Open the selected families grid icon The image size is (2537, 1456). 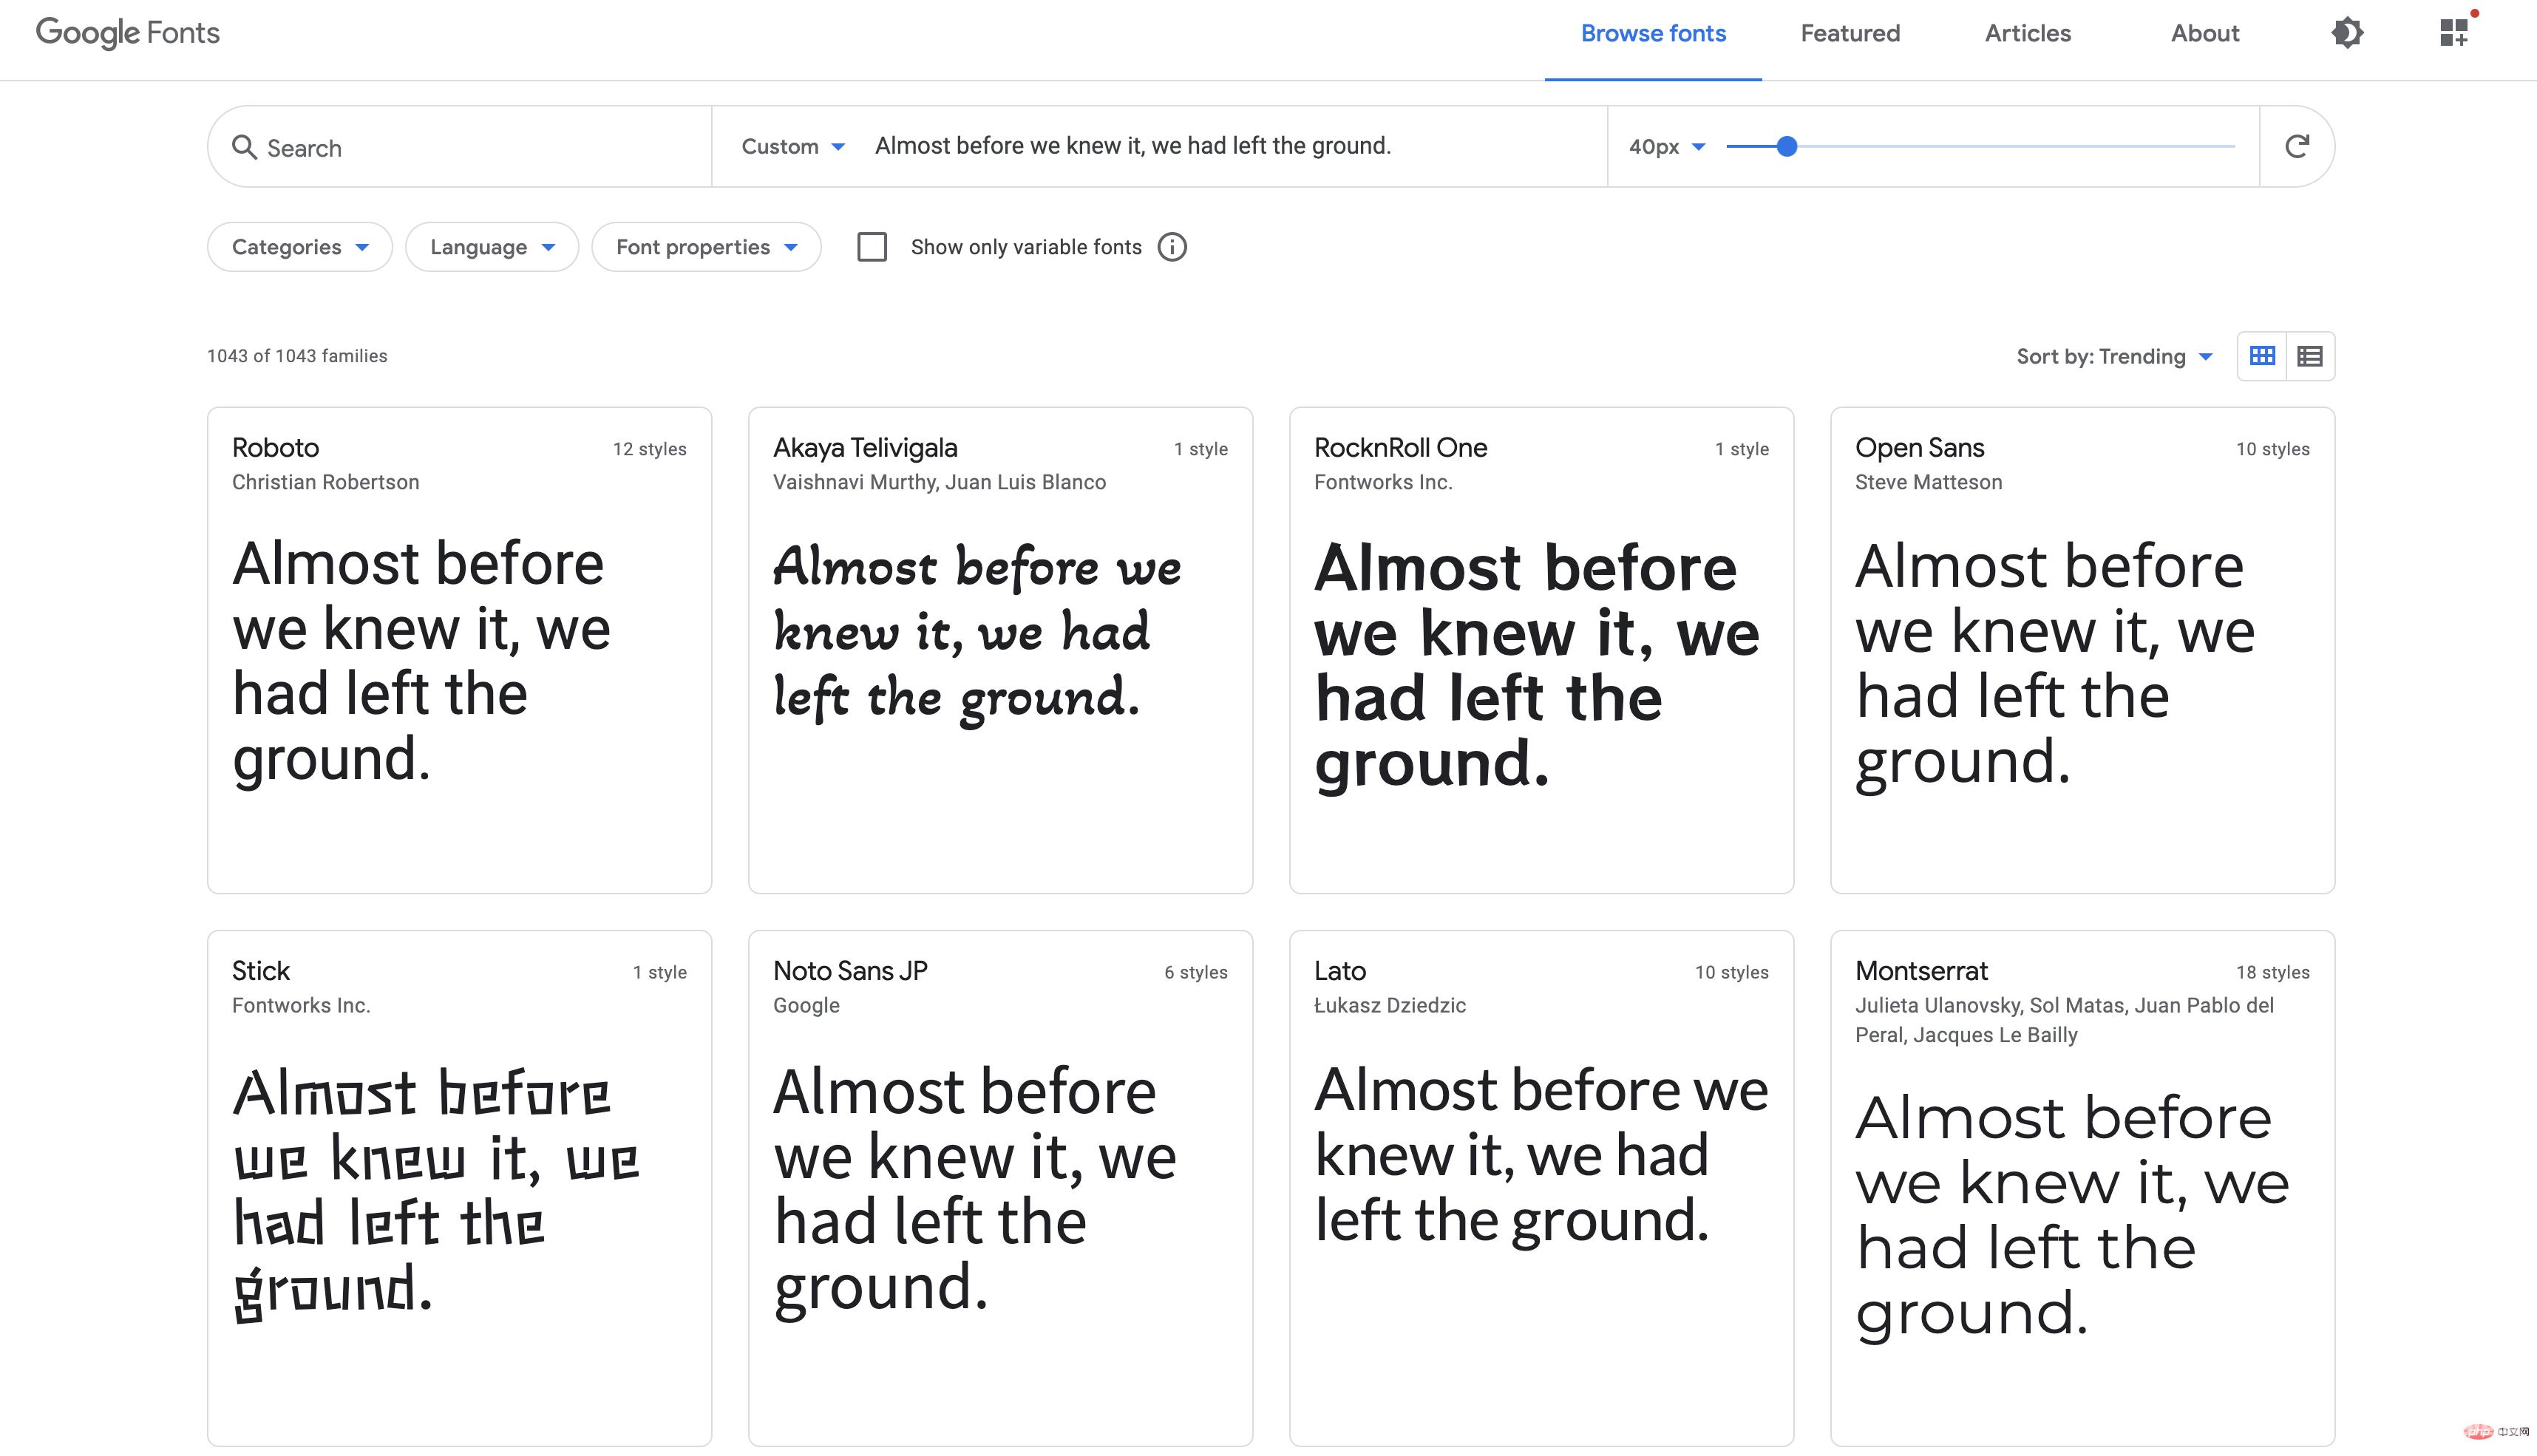point(2453,33)
